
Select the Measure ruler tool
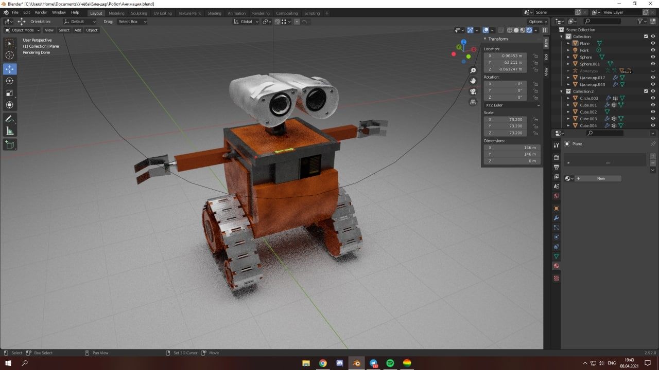(10, 131)
